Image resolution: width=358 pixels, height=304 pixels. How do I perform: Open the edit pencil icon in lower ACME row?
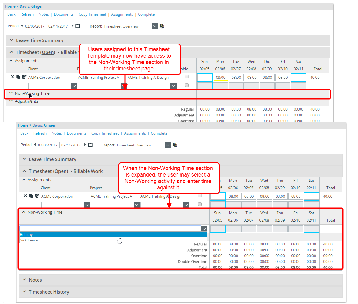[x=37, y=196]
